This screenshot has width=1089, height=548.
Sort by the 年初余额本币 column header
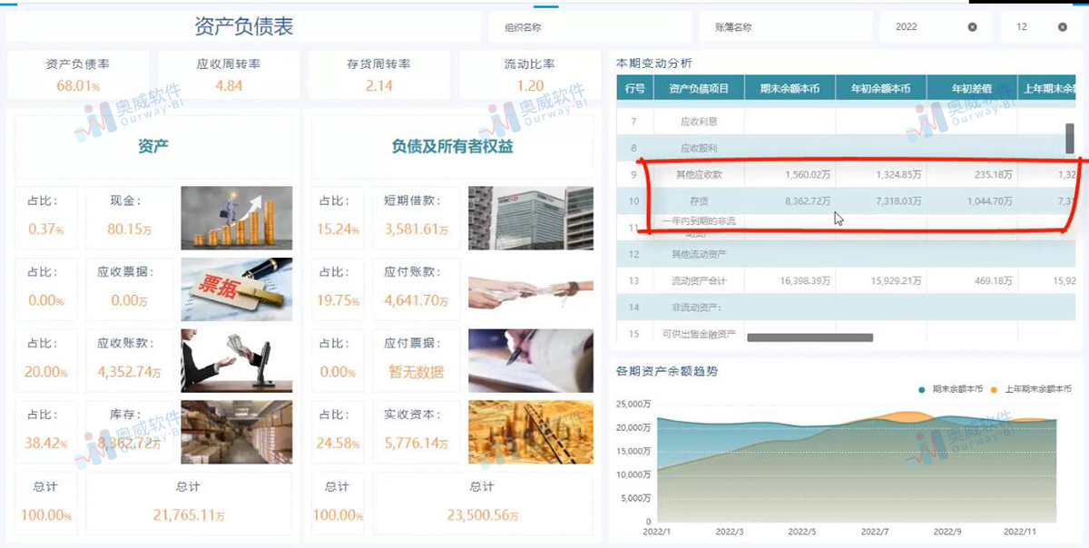pos(880,88)
